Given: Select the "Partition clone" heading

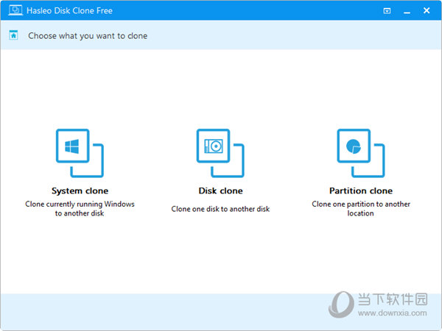Looking at the screenshot, I should click(x=361, y=191).
